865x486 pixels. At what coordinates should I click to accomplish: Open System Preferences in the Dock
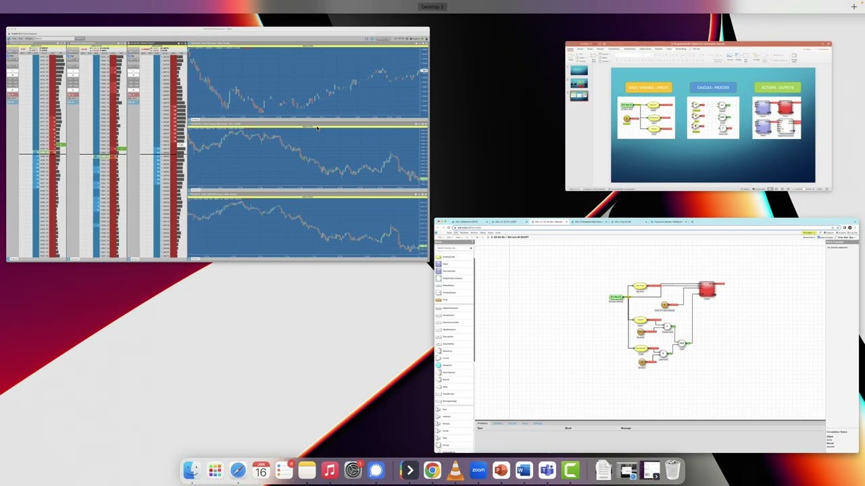point(353,470)
